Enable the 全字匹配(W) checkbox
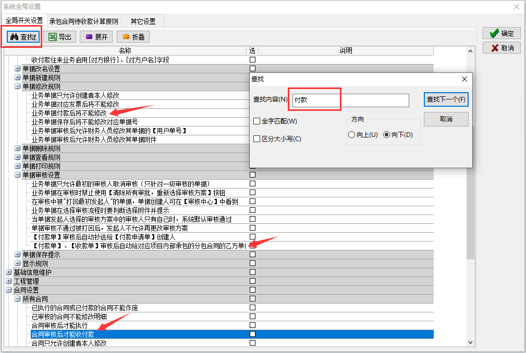The image size is (526, 353). pos(256,121)
